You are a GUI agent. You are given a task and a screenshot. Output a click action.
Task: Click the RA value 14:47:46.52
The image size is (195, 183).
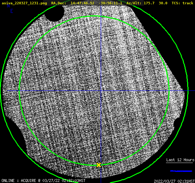[x=82, y=3]
